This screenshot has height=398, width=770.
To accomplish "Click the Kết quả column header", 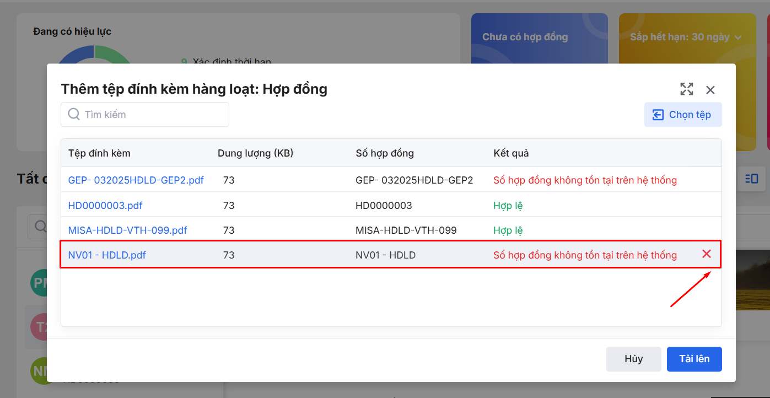I will tap(511, 153).
